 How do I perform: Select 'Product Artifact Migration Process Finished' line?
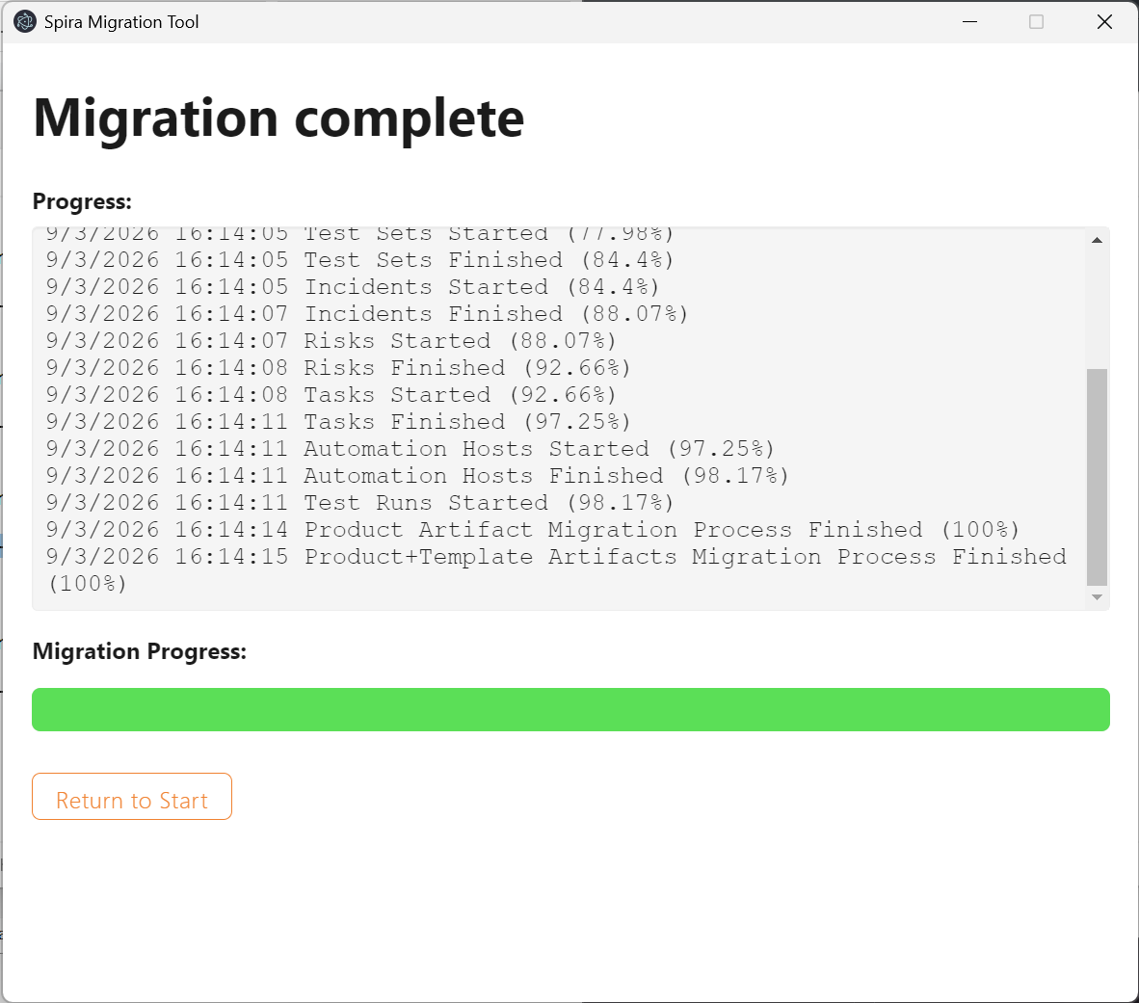pos(533,530)
